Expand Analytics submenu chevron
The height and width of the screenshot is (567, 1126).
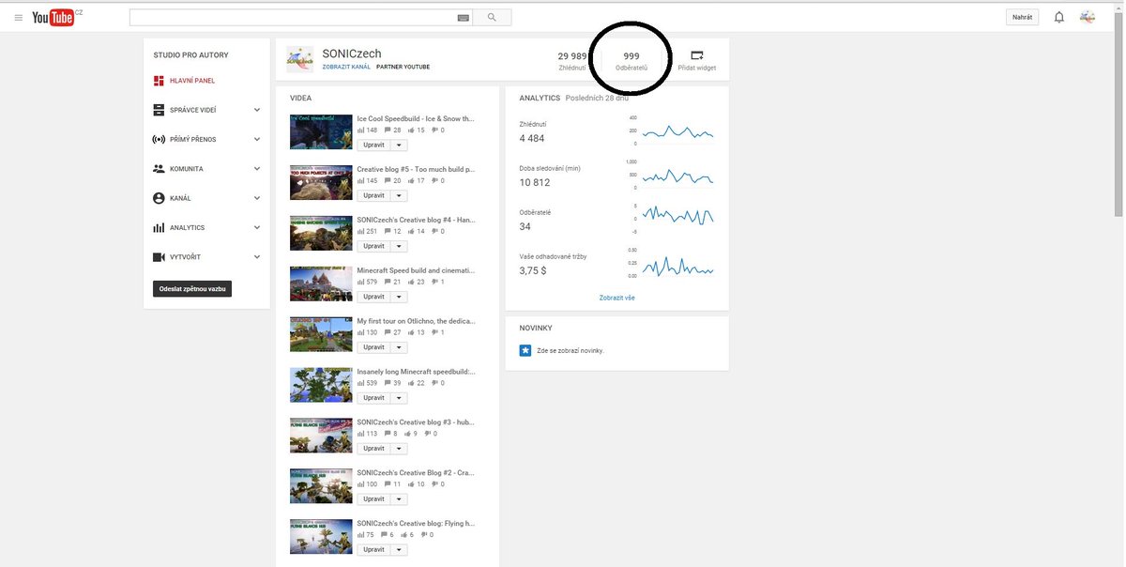257,227
